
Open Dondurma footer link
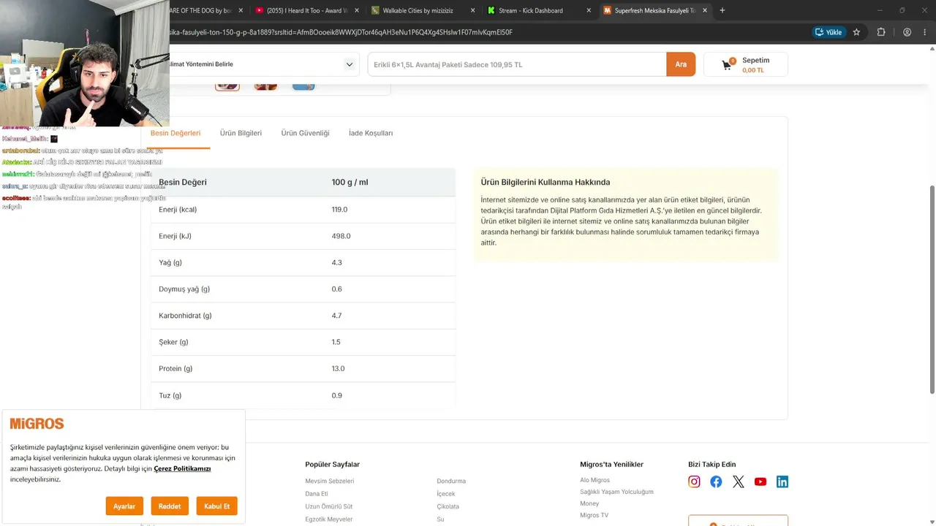pos(451,481)
